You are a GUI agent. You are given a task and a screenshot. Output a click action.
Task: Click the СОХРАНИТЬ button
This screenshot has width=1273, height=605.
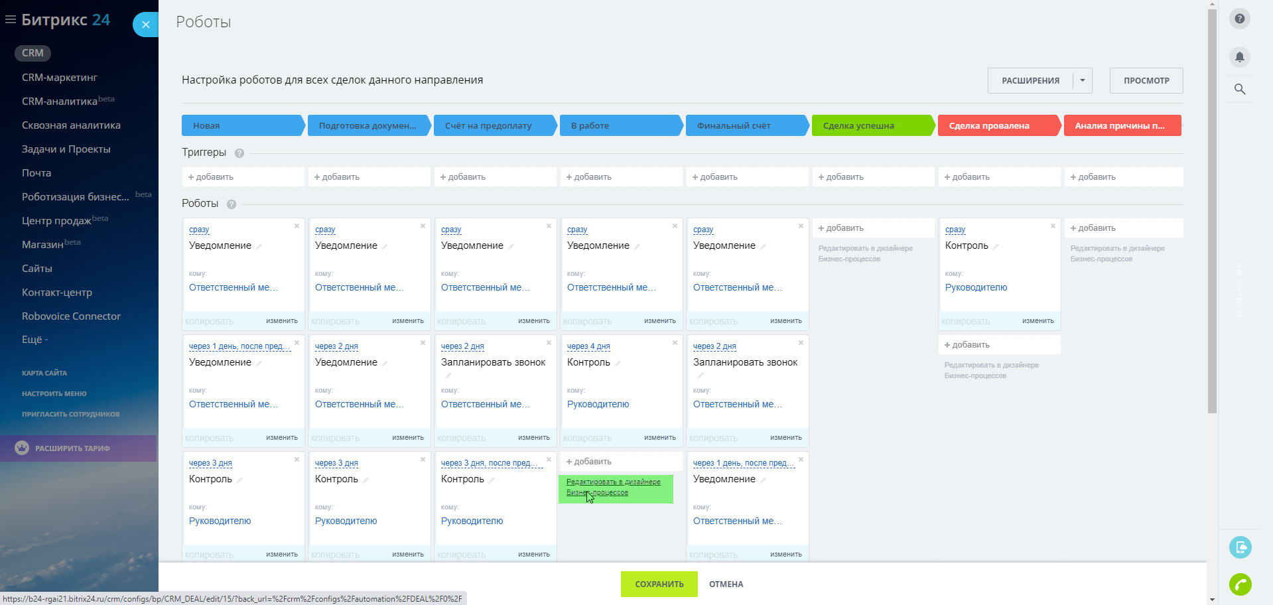[659, 584]
